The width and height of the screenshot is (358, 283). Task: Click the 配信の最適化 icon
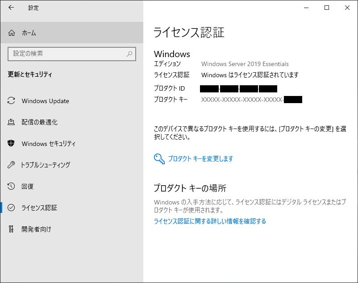click(11, 122)
